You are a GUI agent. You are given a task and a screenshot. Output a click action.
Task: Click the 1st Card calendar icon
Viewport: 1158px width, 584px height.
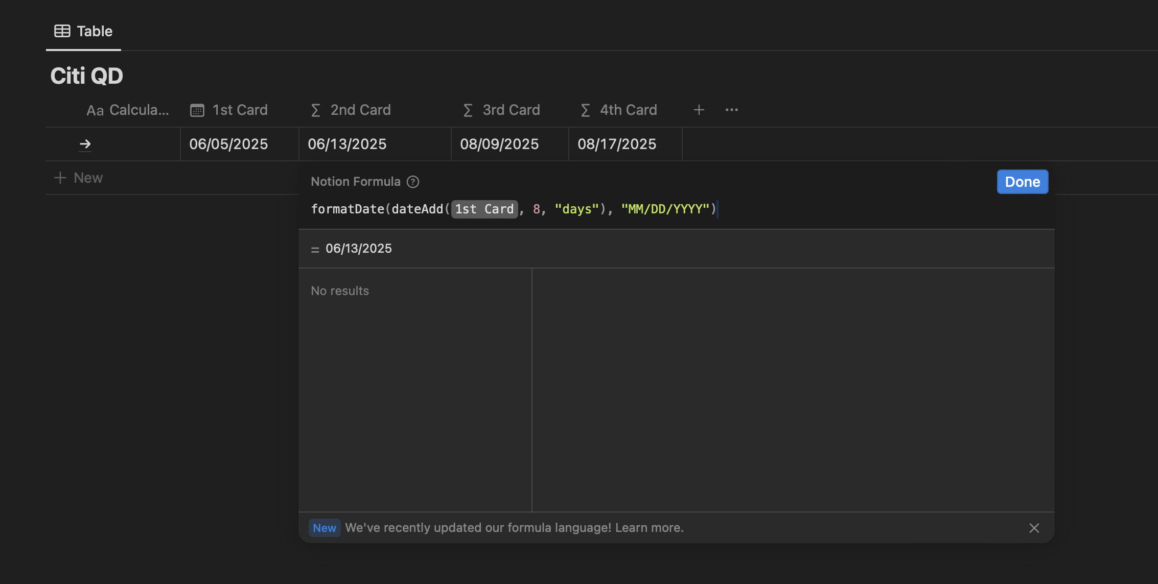197,110
